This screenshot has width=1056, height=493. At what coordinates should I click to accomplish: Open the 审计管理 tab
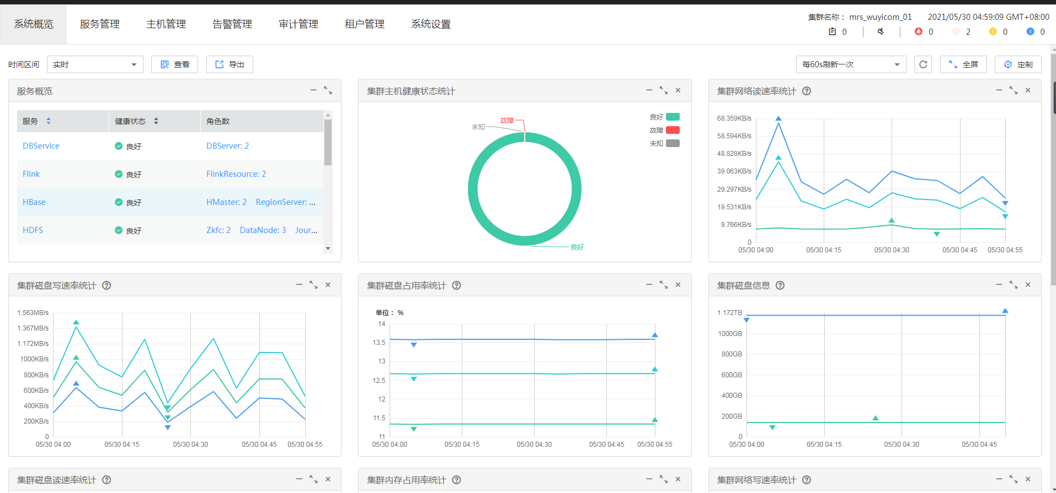pyautogui.click(x=298, y=24)
